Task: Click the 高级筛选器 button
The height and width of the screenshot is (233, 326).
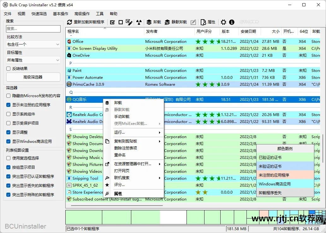Action: (x=33, y=77)
